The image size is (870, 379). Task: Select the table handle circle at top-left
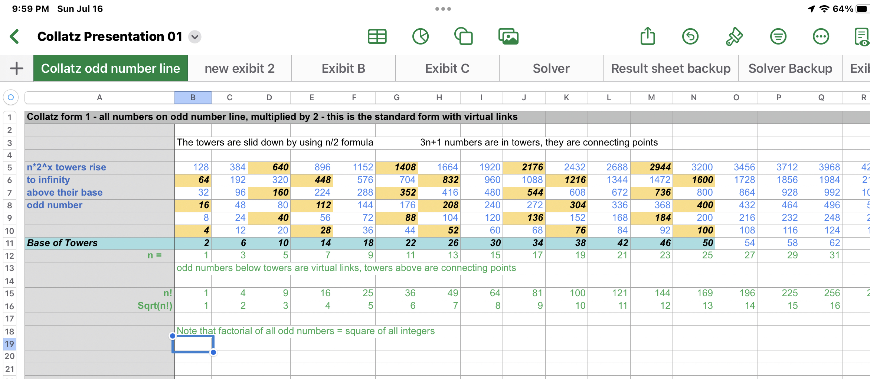pyautogui.click(x=11, y=97)
